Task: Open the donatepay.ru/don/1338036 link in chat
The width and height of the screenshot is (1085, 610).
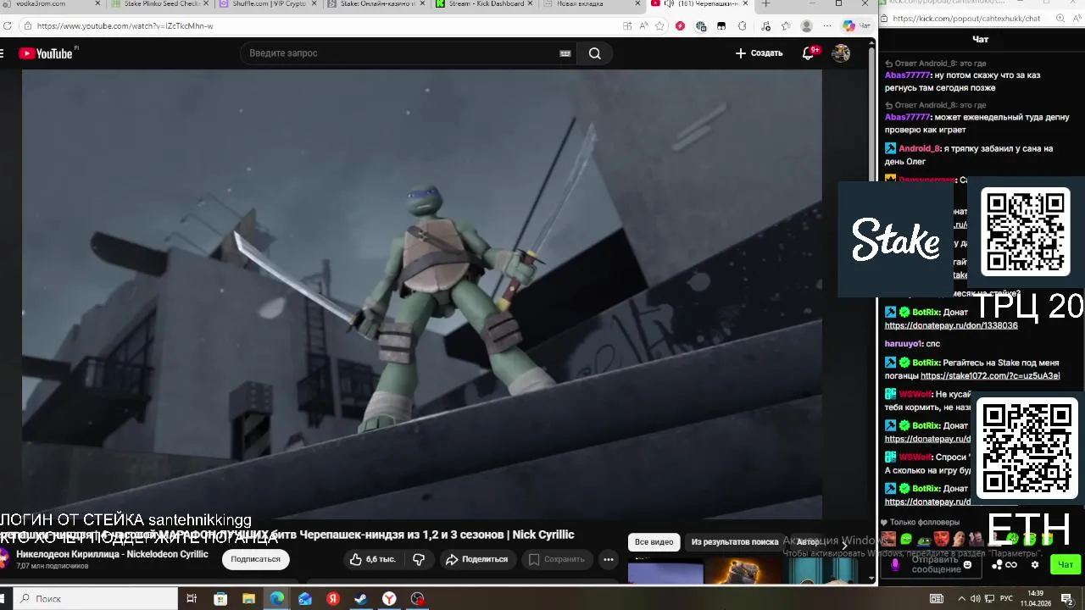Action: [x=951, y=325]
